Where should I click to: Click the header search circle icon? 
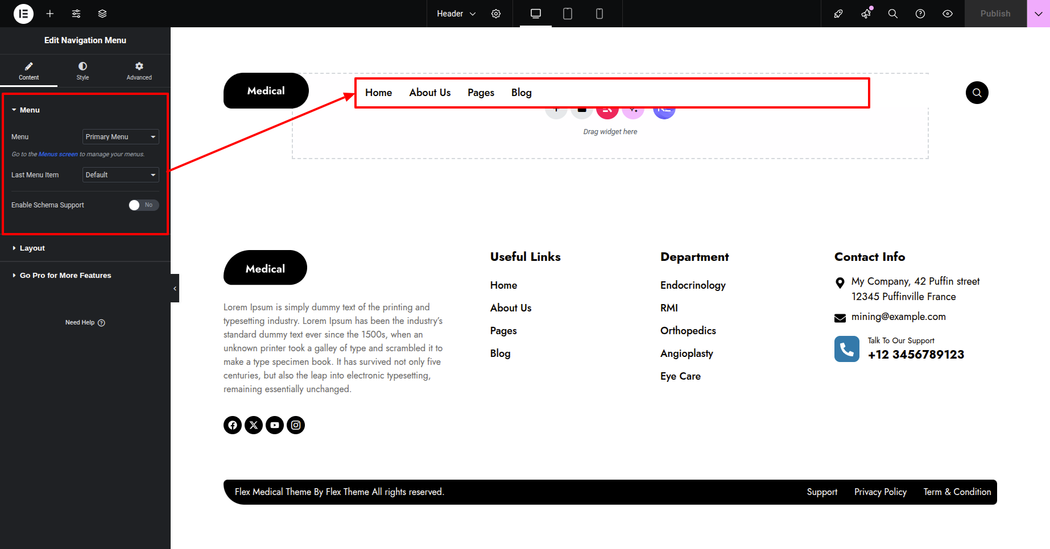[x=977, y=93]
